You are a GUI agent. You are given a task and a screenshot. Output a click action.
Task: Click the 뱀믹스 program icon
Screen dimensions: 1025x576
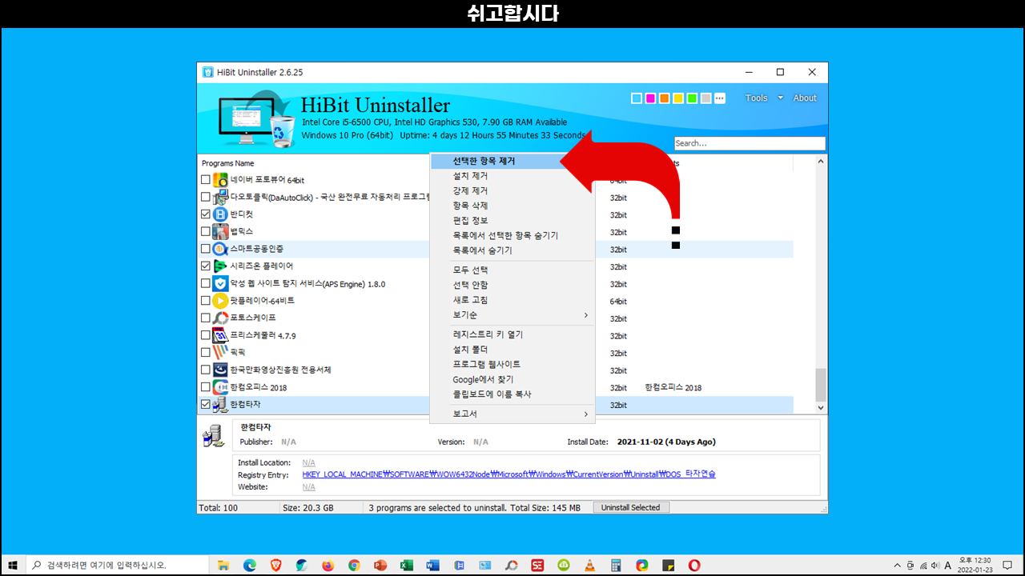pos(220,231)
